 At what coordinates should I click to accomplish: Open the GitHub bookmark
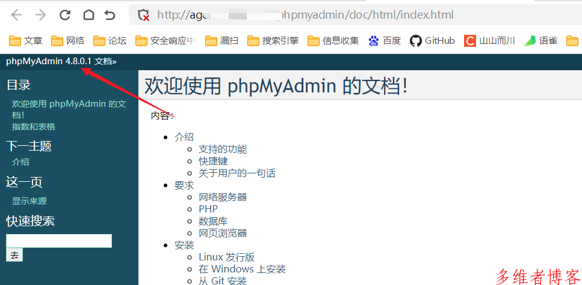click(432, 41)
